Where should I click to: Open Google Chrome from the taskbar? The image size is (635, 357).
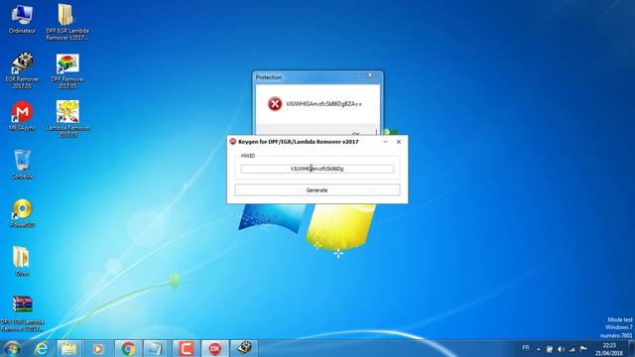(128, 348)
